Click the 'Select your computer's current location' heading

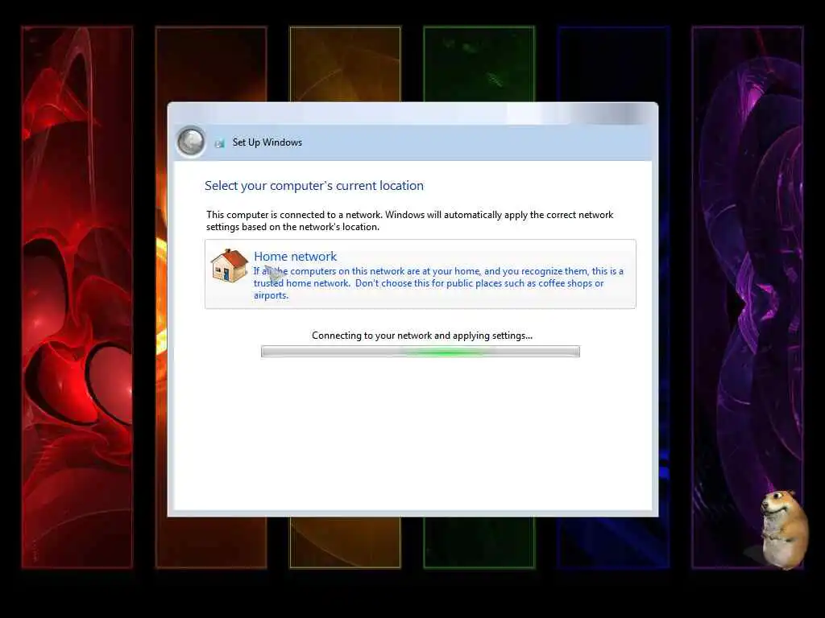click(314, 186)
